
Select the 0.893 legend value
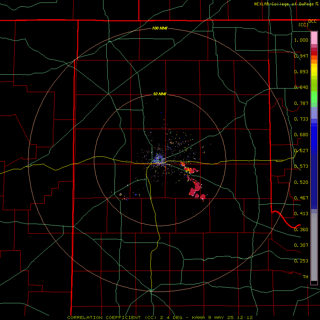301,71
